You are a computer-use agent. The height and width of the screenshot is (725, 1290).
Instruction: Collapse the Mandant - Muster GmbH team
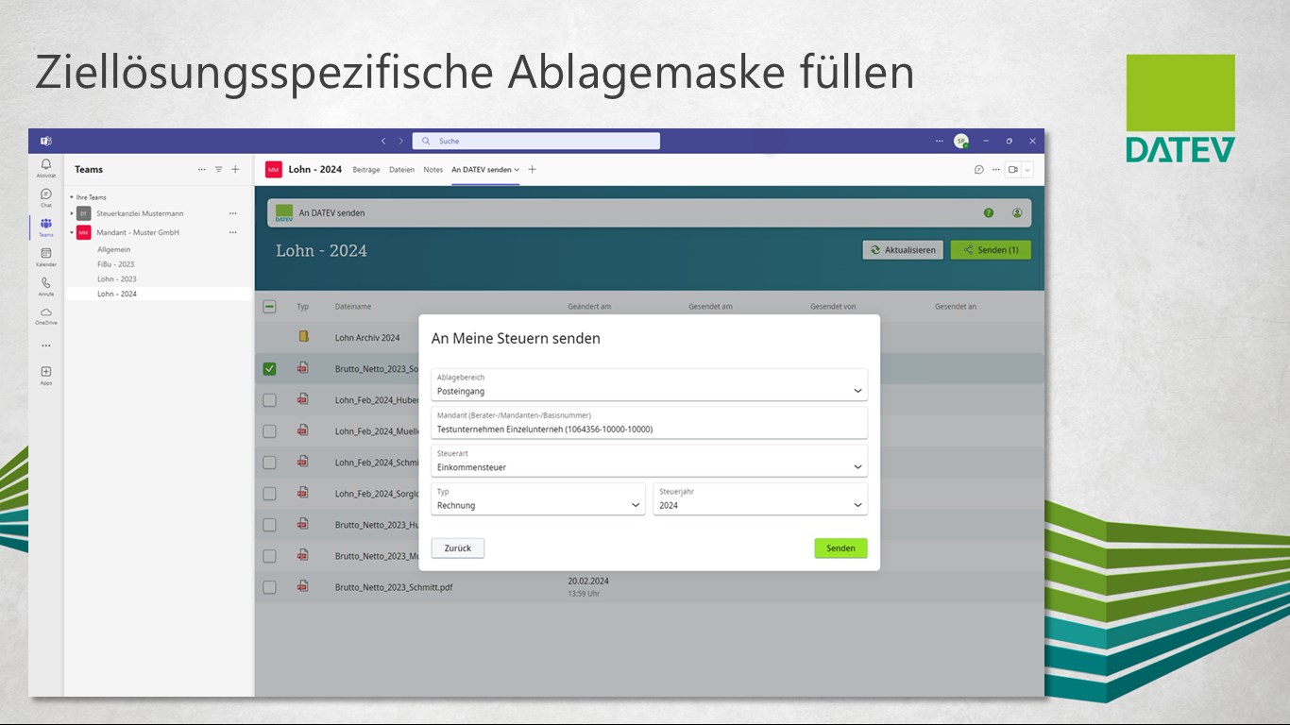pos(72,232)
